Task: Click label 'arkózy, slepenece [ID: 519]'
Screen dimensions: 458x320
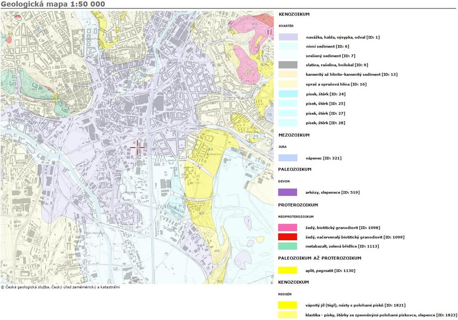Action: [332, 192]
